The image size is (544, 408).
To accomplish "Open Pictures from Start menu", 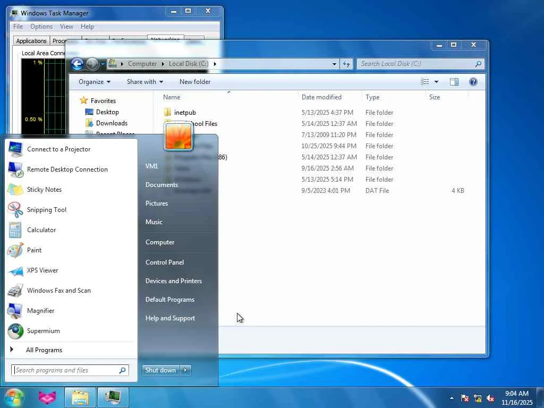I will (x=157, y=203).
